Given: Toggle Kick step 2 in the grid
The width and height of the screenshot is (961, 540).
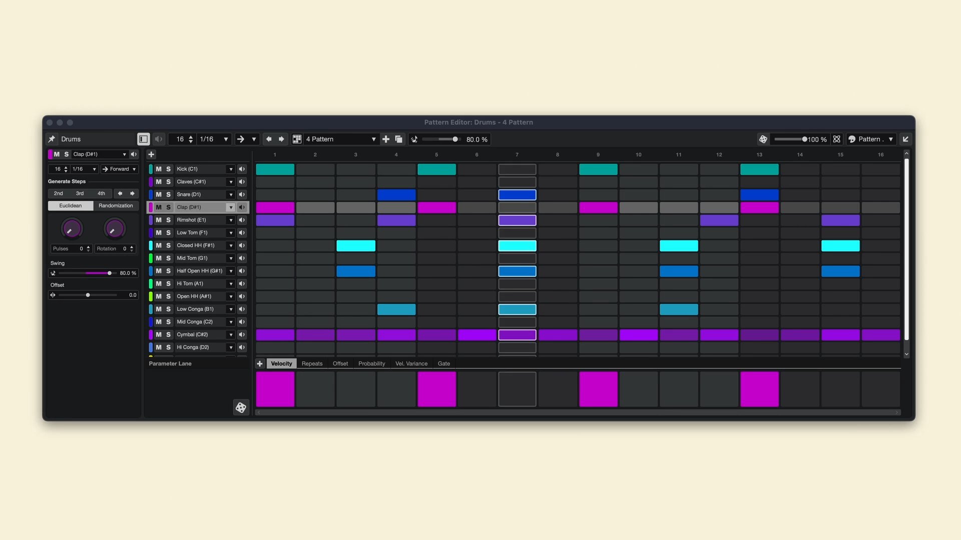Looking at the screenshot, I should (315, 169).
